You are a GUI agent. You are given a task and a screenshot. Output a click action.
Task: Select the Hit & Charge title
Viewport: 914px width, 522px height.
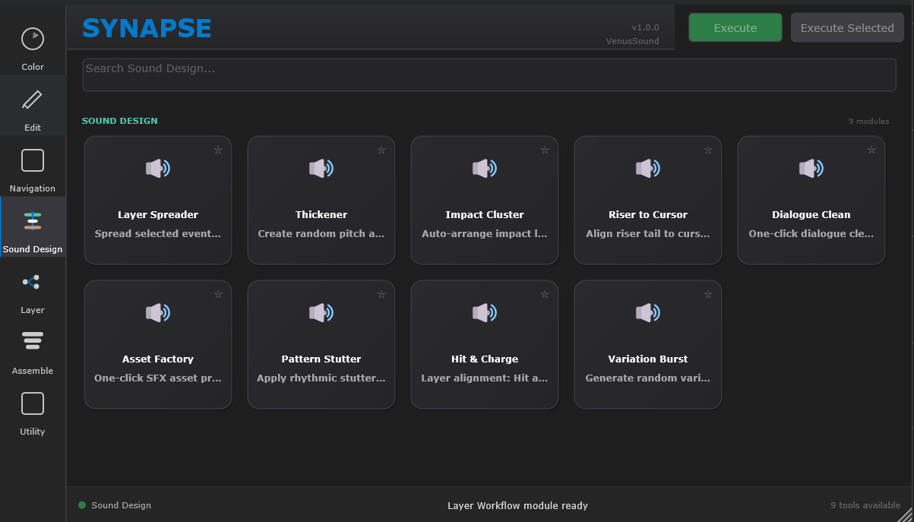tap(485, 359)
